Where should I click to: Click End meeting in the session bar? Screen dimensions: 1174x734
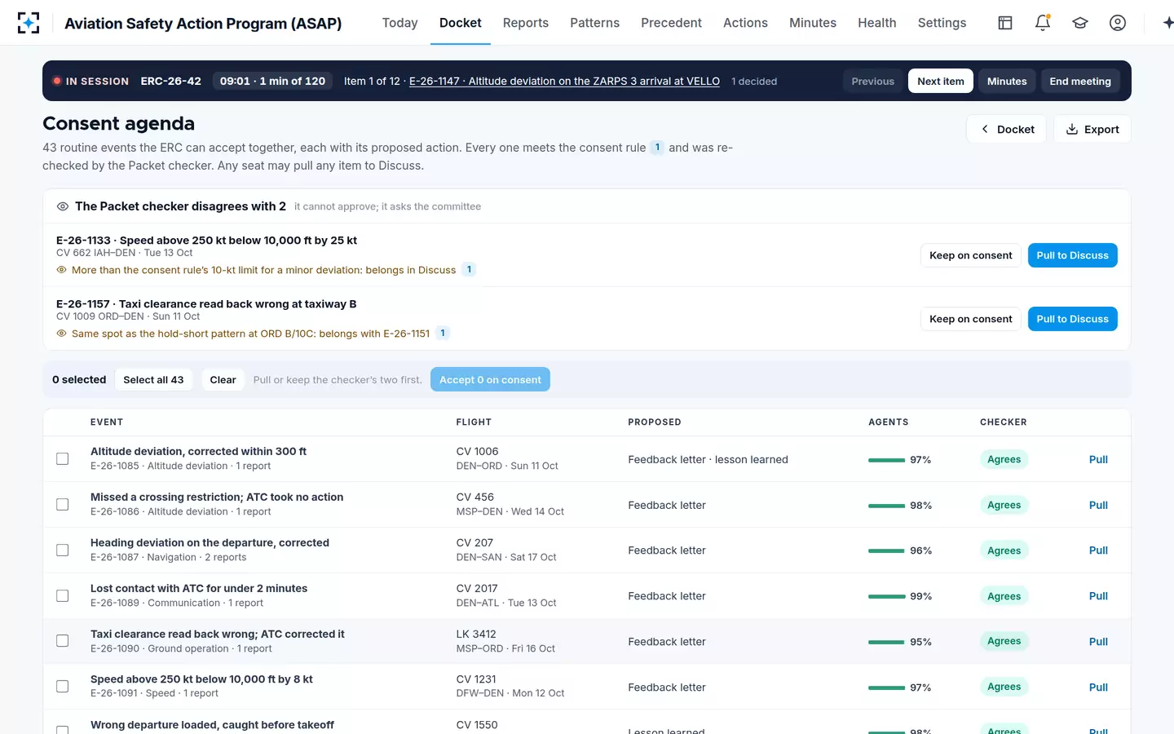pyautogui.click(x=1080, y=81)
